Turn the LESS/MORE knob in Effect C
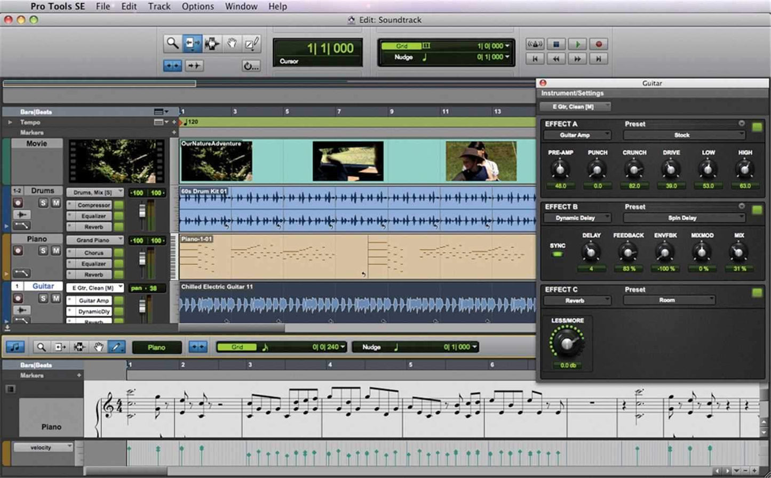 click(x=567, y=341)
